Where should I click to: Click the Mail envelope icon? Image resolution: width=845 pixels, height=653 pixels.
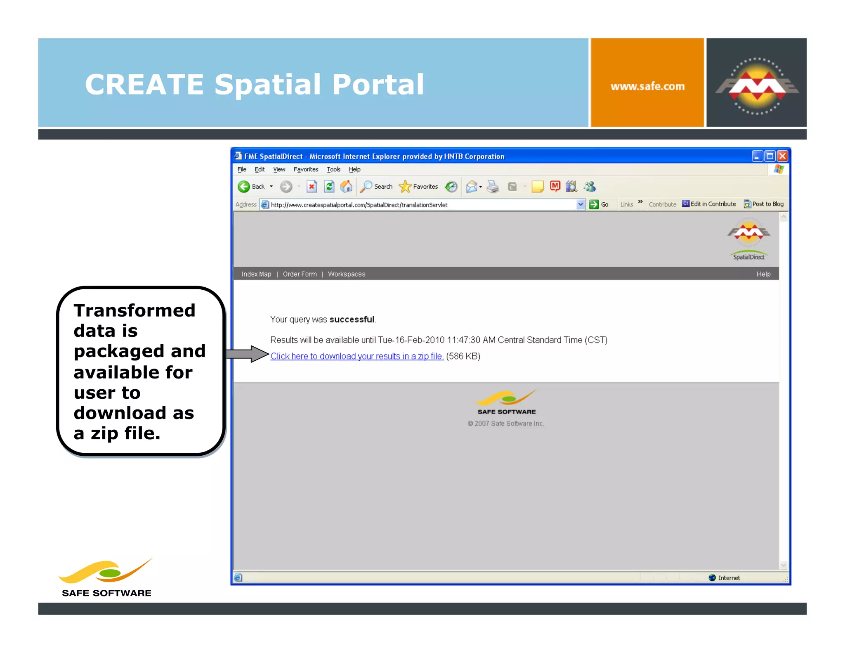(x=472, y=187)
